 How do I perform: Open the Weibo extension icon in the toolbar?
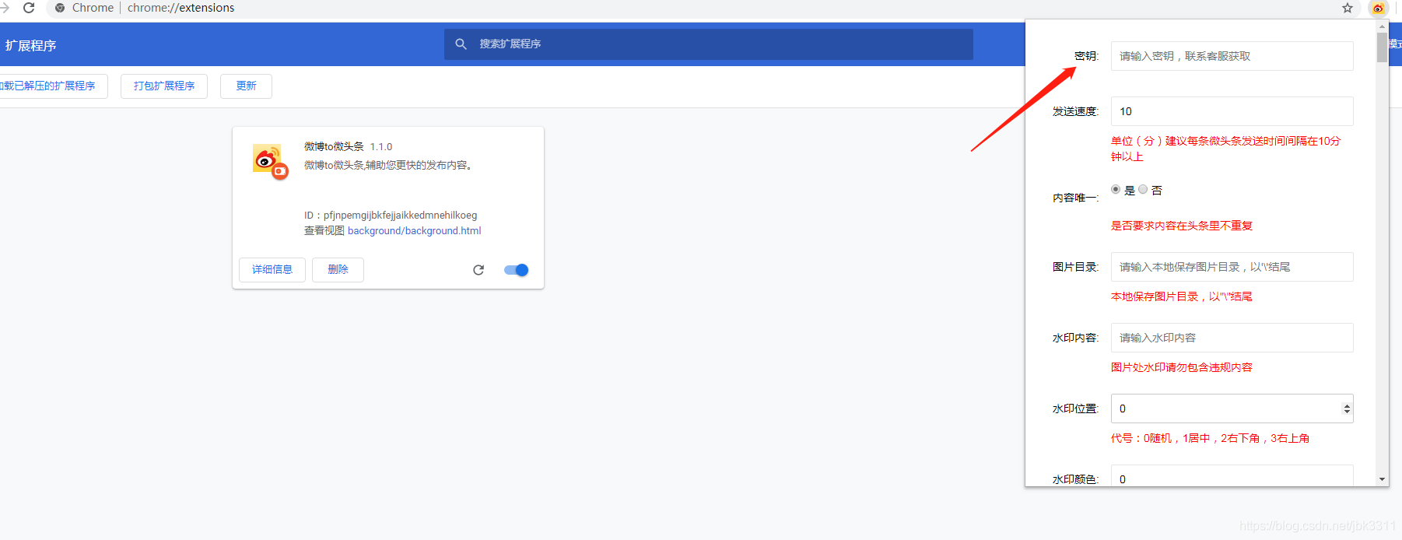pos(1378,8)
